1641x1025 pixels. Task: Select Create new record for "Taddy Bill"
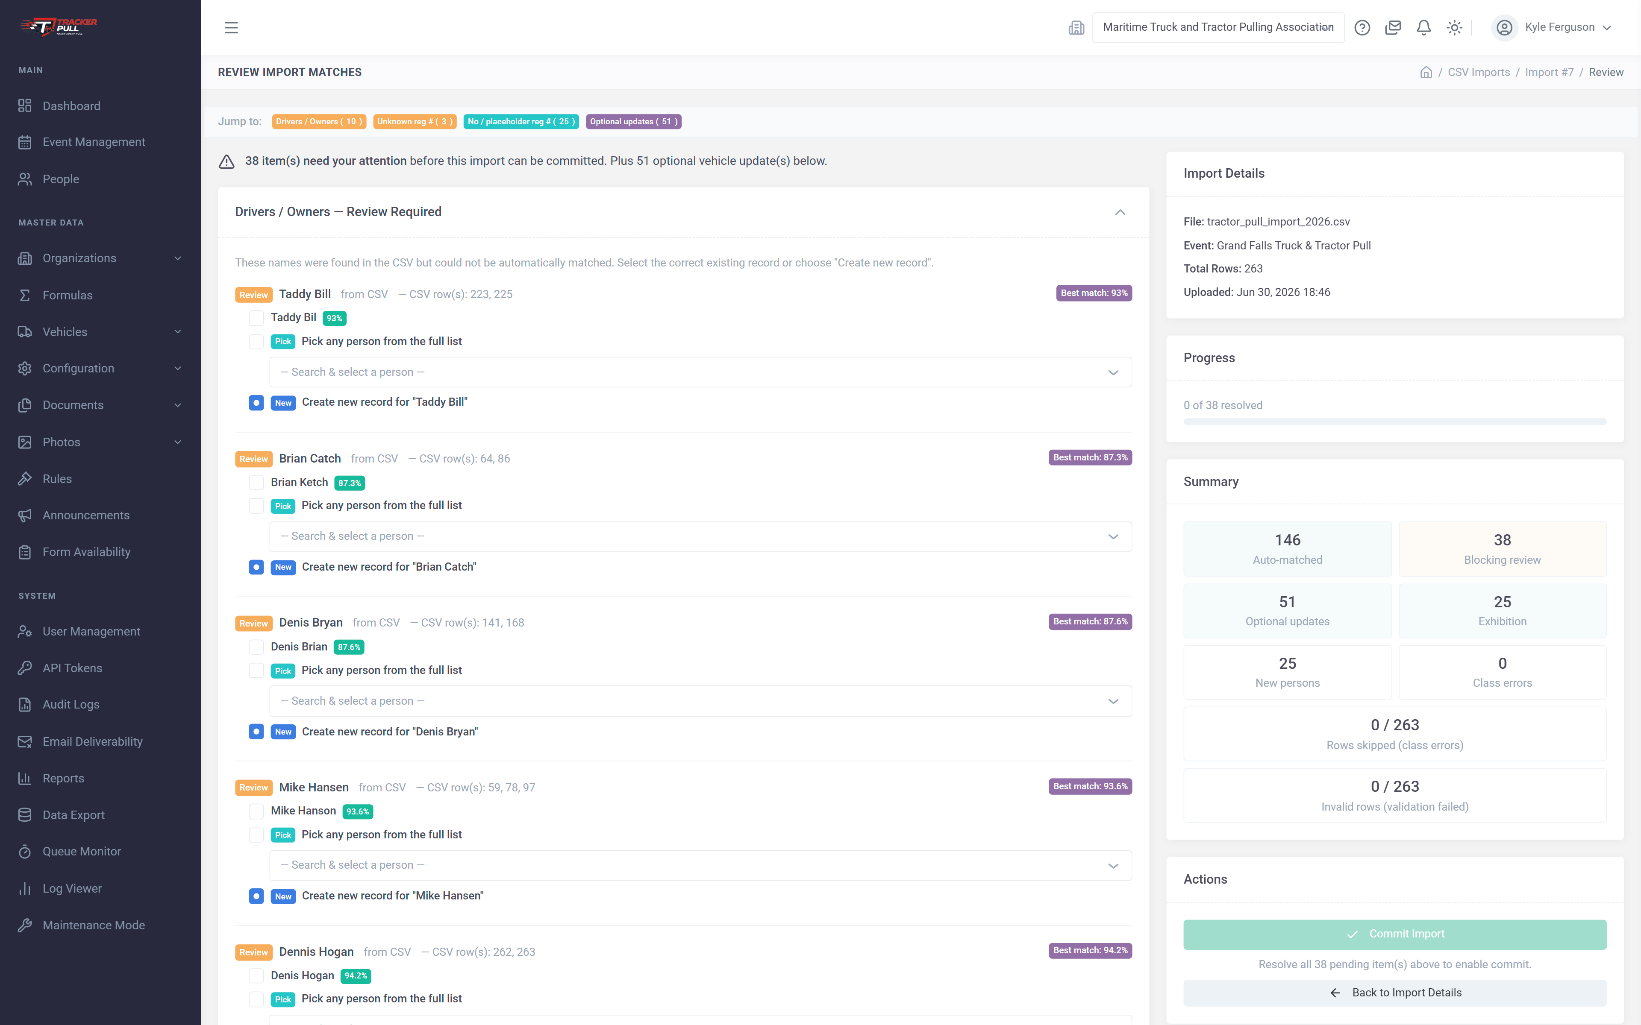coord(256,403)
